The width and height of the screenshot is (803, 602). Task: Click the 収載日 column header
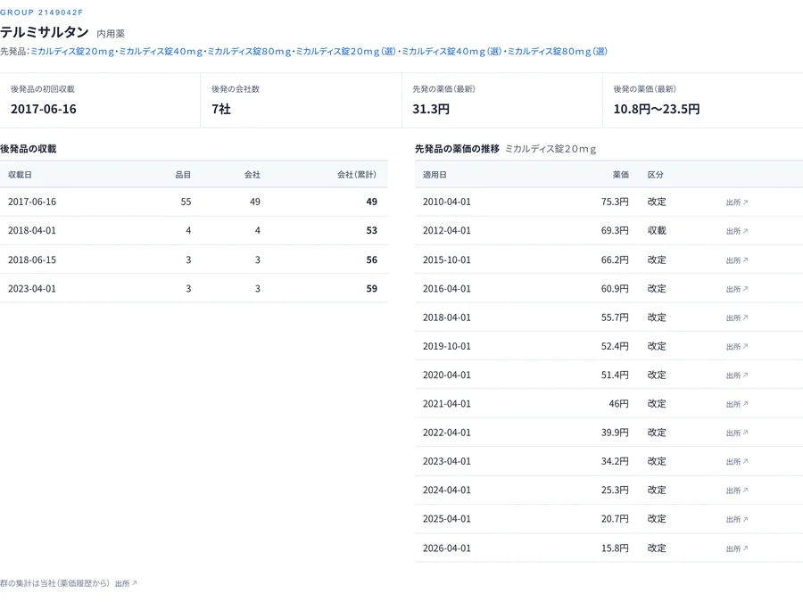(20, 175)
